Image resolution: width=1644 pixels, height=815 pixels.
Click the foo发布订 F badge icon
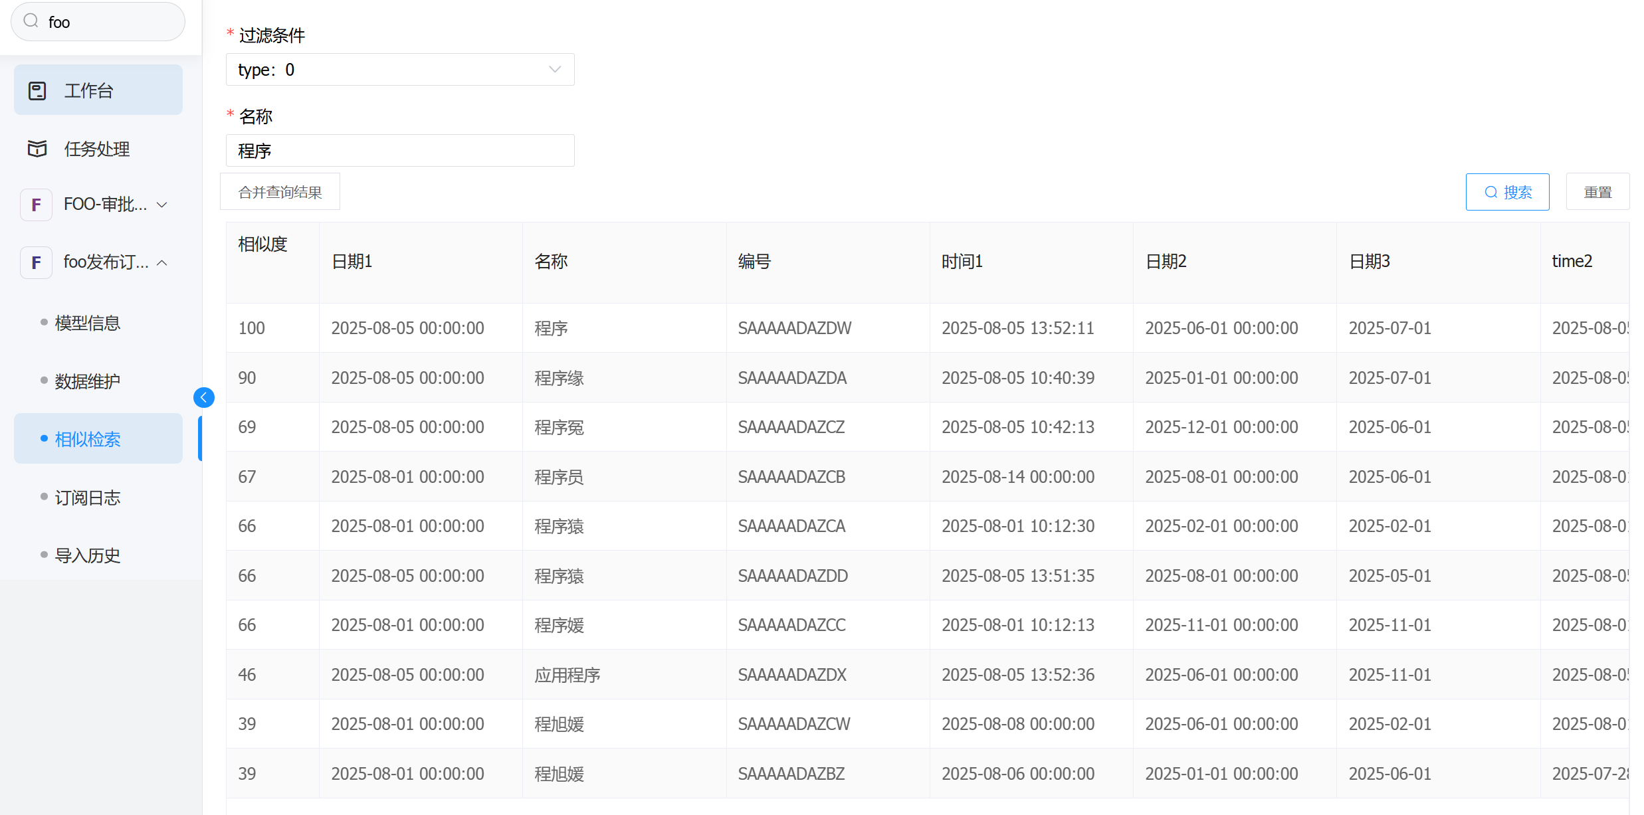(36, 262)
